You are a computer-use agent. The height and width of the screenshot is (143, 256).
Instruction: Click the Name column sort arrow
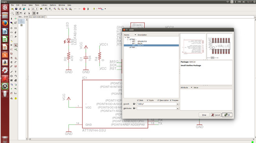pyautogui.click(x=135, y=35)
